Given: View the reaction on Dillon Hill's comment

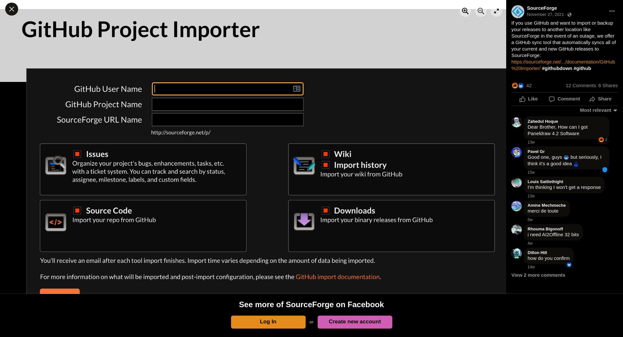Looking at the screenshot, I should pos(569,265).
